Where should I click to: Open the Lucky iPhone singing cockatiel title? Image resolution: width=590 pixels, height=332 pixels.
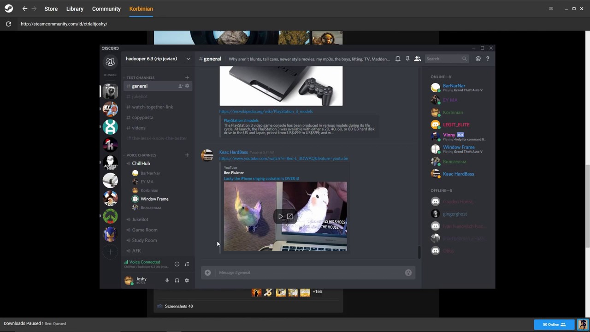click(261, 178)
